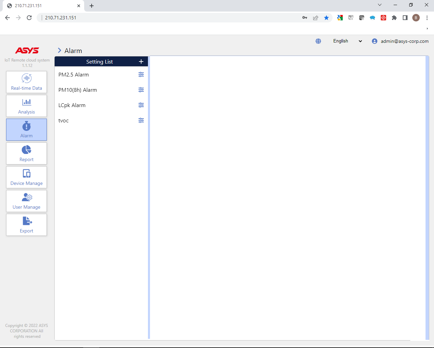The image size is (434, 348).
Task: Click the ASYS logo
Action: tap(27, 50)
